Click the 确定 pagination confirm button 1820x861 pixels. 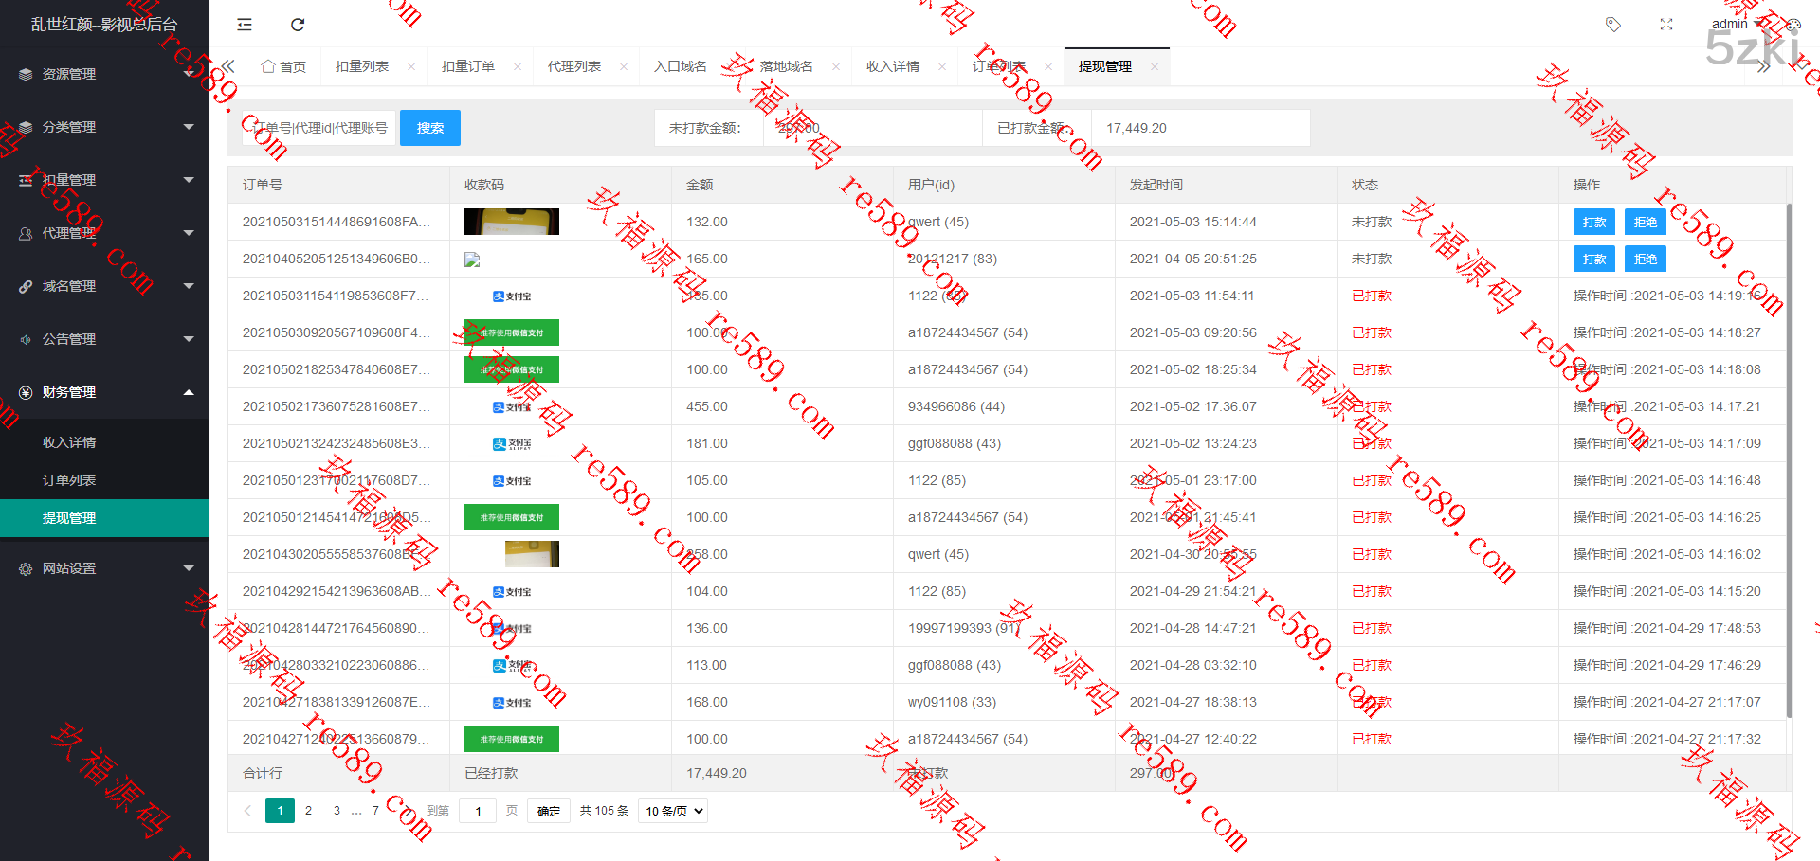click(x=549, y=811)
